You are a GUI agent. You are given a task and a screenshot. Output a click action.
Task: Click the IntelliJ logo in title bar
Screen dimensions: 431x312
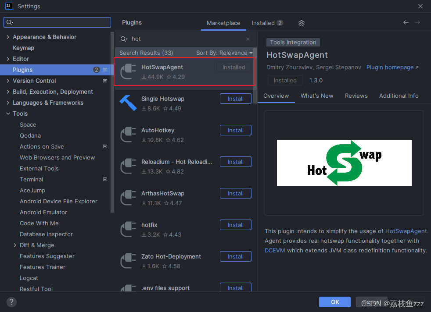click(9, 6)
